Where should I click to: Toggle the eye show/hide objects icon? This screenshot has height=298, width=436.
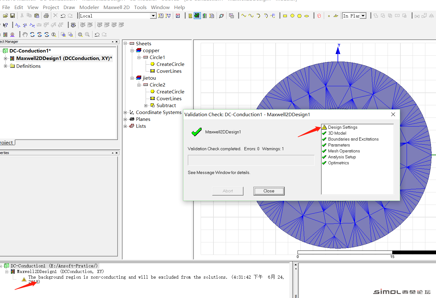73,25
